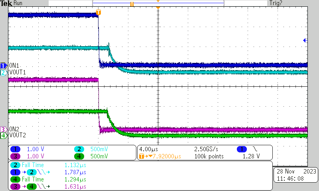Click the 100k points record length readout
Viewport: 319px width, 191px height.
pyautogui.click(x=209, y=156)
